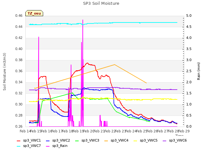Click the sp3_VWC5 yellow legend swatch
This screenshot has width=203, height=152.
coord(135,141)
